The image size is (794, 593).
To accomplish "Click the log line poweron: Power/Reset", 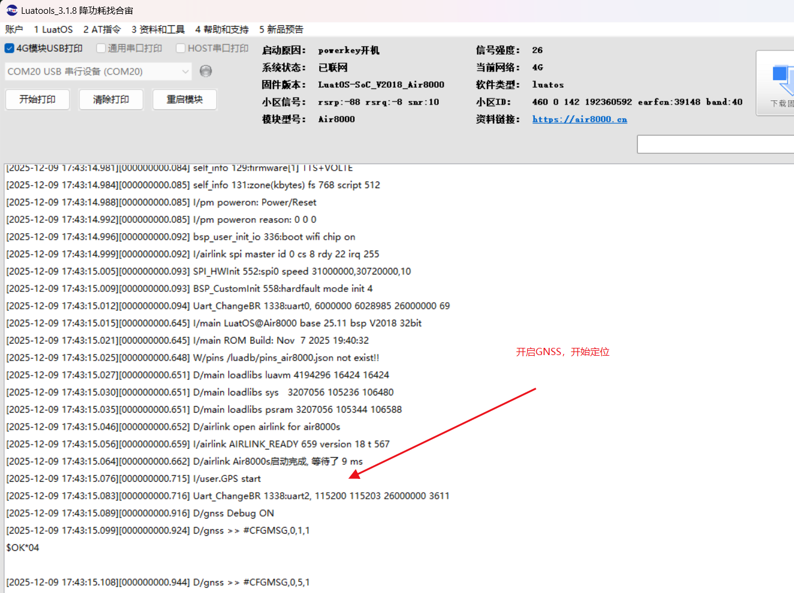I will coord(161,202).
